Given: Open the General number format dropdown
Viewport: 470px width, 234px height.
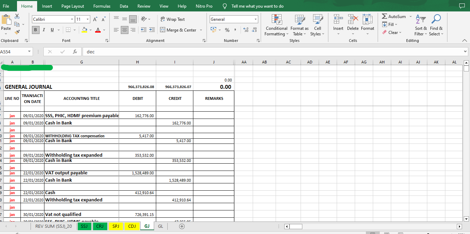Looking at the screenshot, I should pos(256,19).
